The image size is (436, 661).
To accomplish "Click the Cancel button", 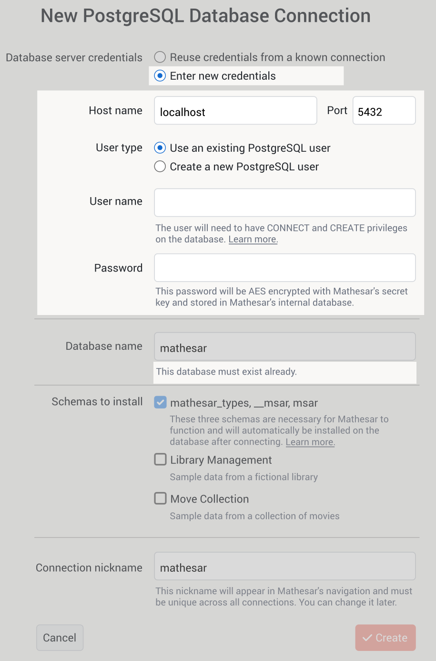I will point(60,638).
